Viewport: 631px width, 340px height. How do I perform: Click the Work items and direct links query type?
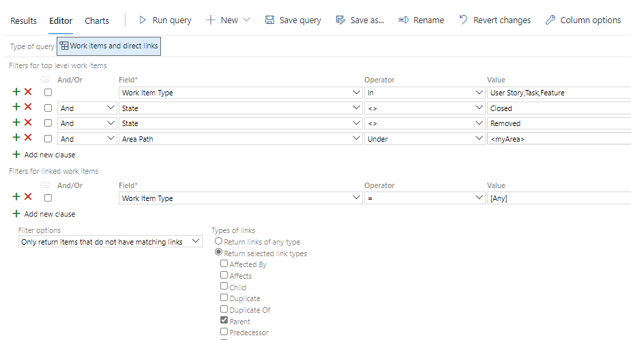point(108,46)
